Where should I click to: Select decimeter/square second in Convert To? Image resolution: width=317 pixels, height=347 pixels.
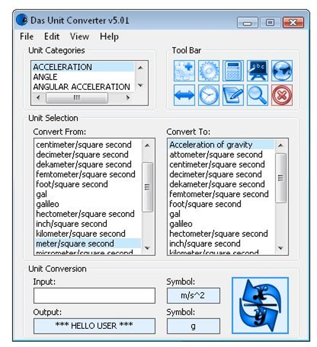pyautogui.click(x=221, y=174)
